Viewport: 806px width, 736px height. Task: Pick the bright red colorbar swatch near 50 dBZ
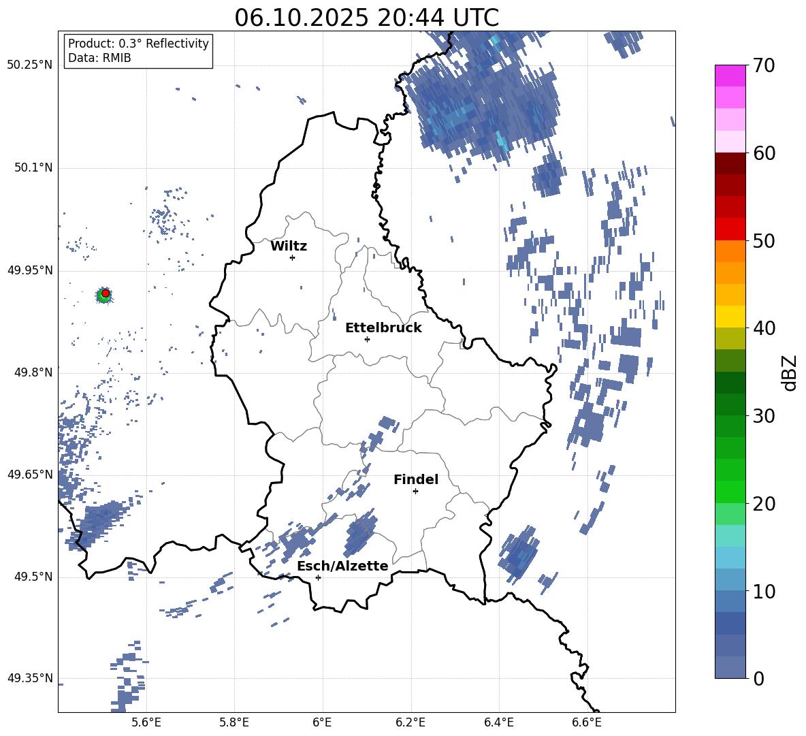point(730,229)
